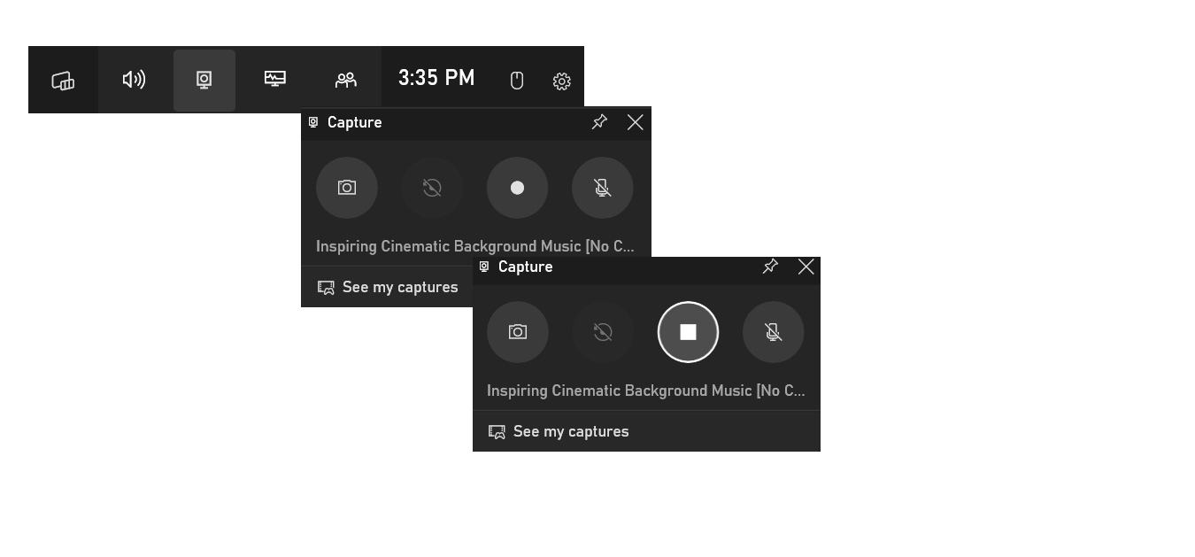Take screenshot in lower Capture window
Viewport: 1195px width, 557px height.
(518, 332)
